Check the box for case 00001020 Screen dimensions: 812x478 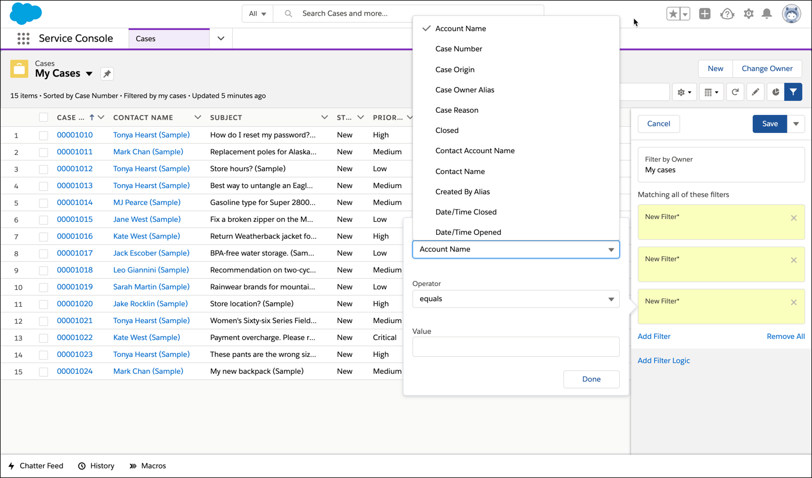43,304
